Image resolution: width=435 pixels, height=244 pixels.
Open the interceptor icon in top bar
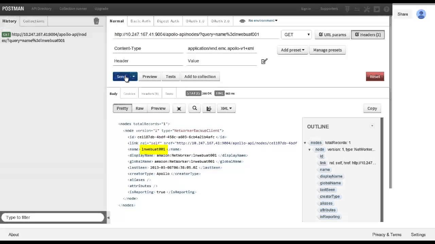(x=348, y=9)
